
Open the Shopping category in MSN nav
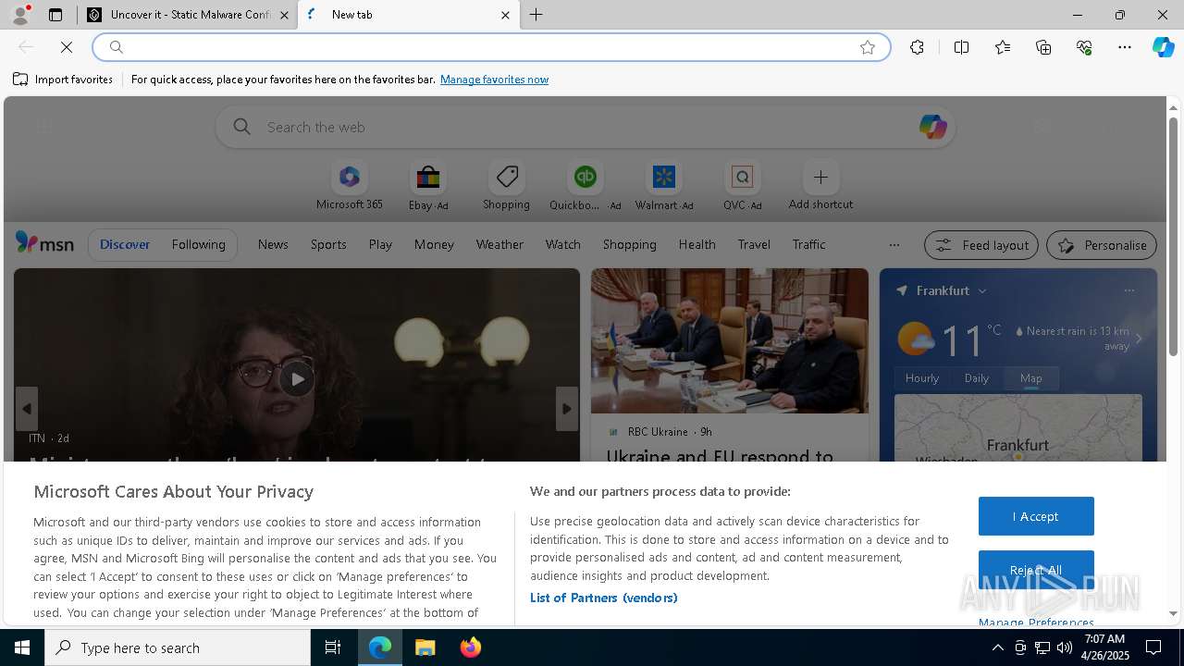629,244
